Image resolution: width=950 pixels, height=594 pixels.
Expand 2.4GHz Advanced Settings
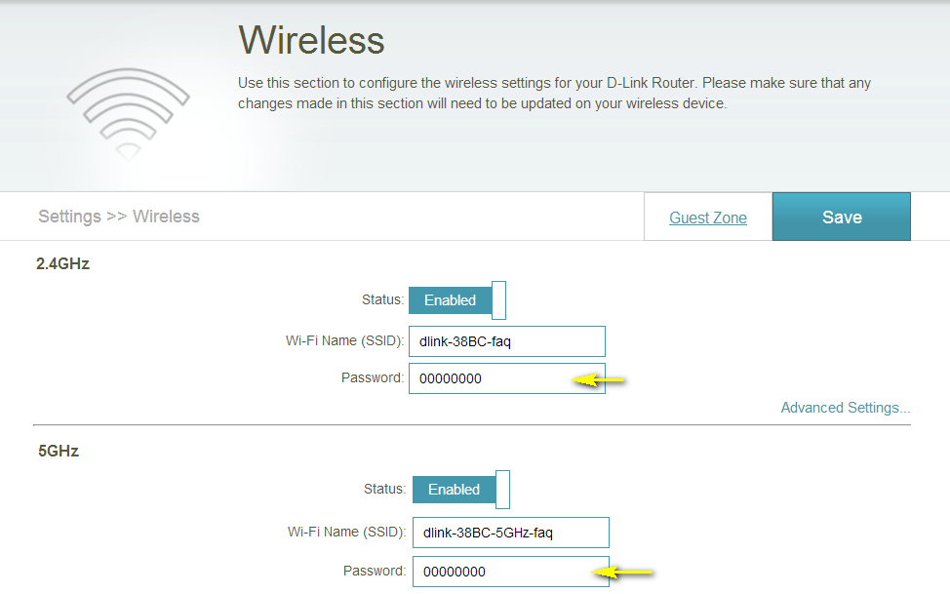(845, 408)
